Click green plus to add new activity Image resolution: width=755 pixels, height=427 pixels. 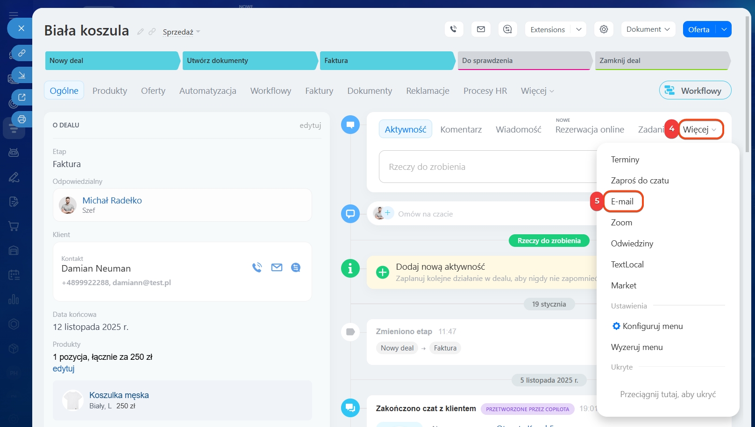pos(383,273)
